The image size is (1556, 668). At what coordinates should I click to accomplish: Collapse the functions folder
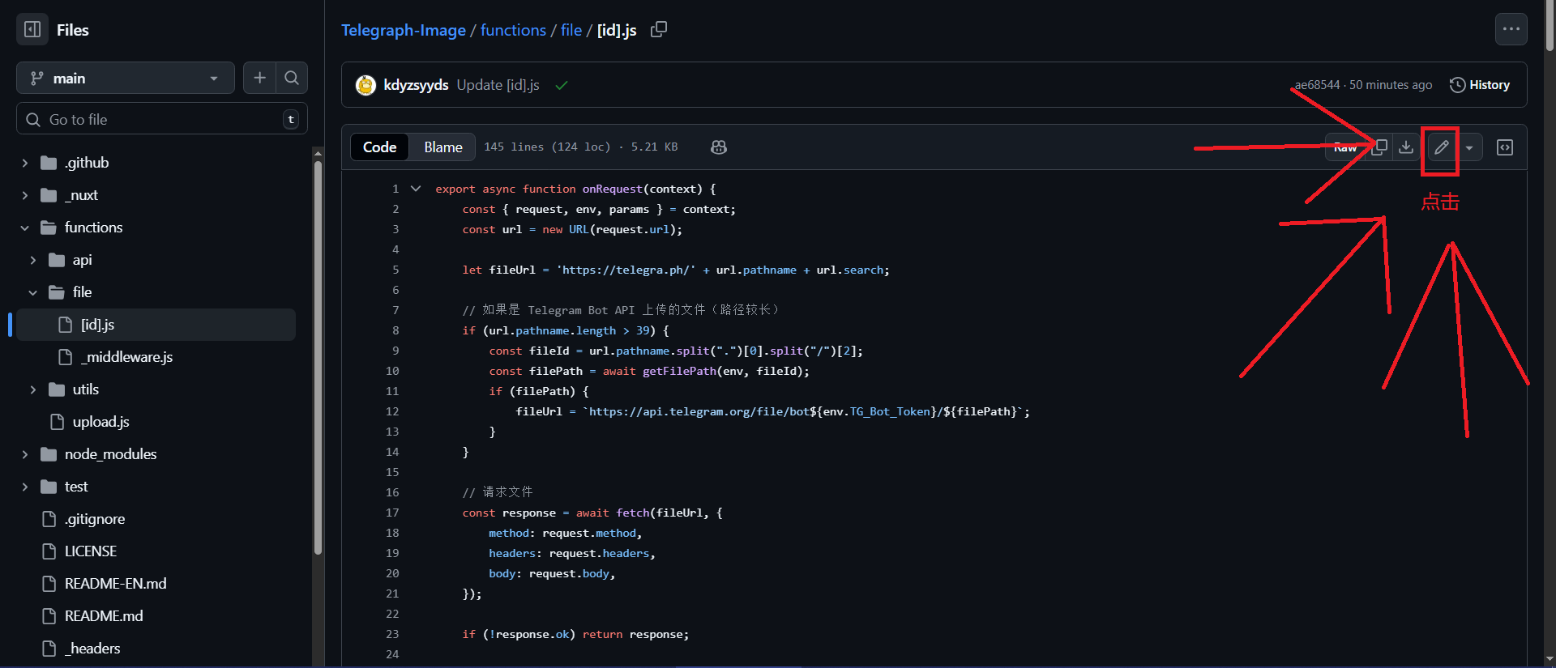(x=25, y=228)
